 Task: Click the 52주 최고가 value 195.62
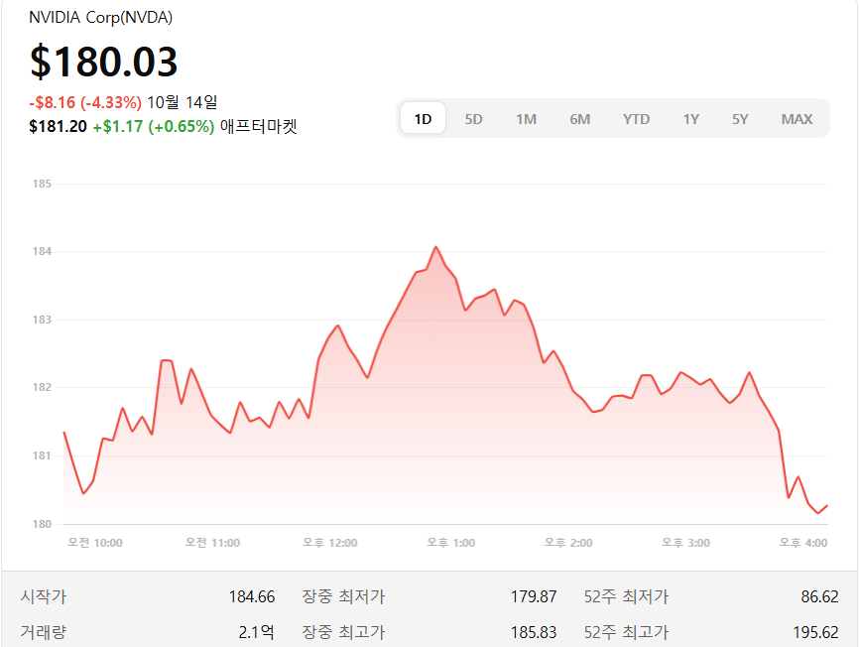point(819,632)
